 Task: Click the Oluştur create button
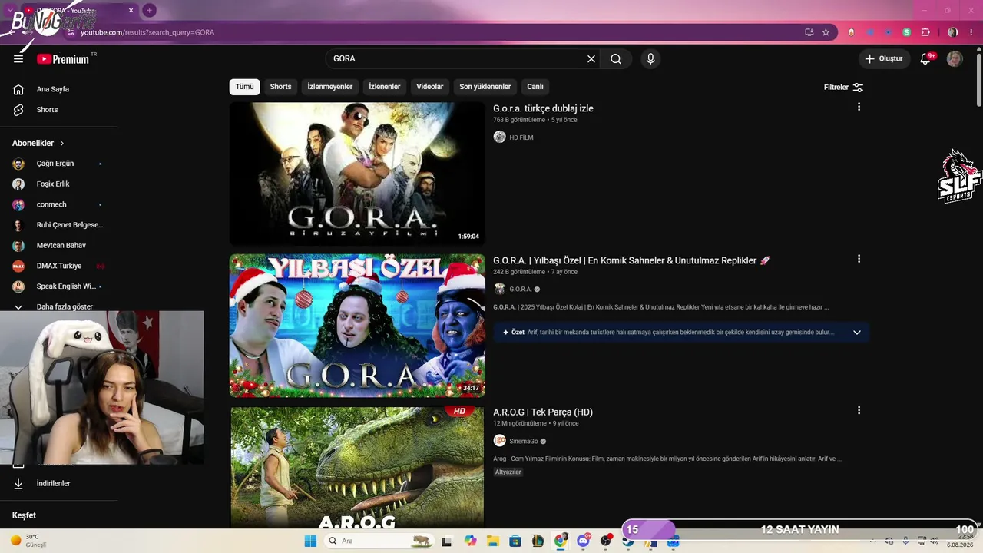(x=884, y=59)
